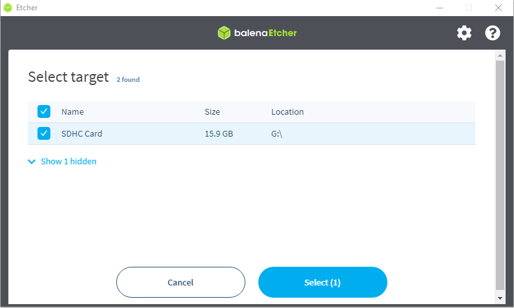Close the Etcher window
The height and width of the screenshot is (308, 514).
[499, 8]
